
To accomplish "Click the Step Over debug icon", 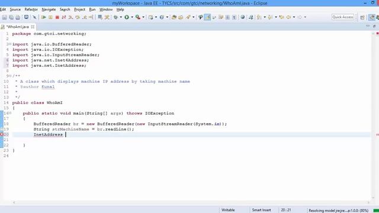I will 78,17.
